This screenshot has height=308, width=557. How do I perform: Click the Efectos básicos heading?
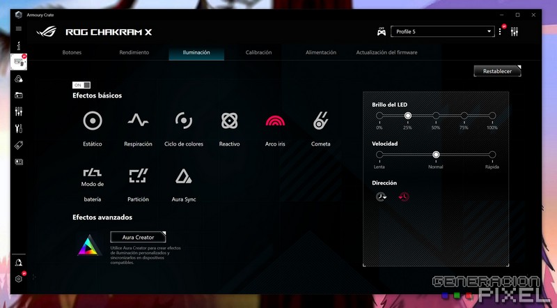(97, 95)
